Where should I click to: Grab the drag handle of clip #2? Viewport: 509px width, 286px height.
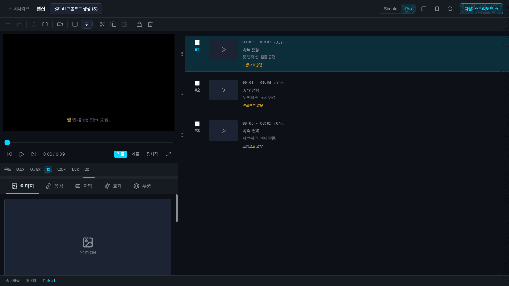pyautogui.click(x=182, y=94)
